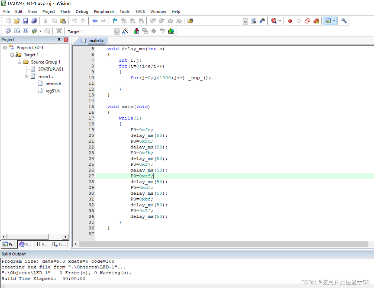
Task: Collapse the main1.c file node
Action: (27, 77)
